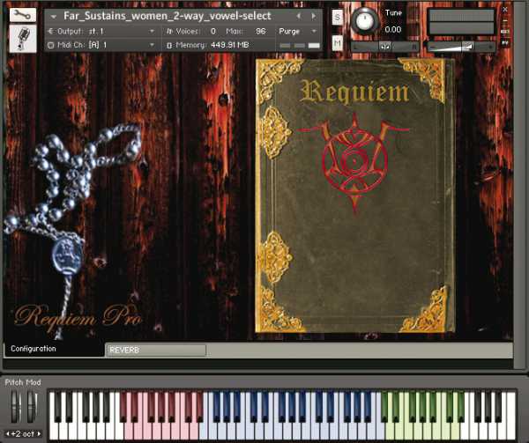The height and width of the screenshot is (443, 529).
Task: Load previous instrument with the left arrow
Action: pos(298,16)
